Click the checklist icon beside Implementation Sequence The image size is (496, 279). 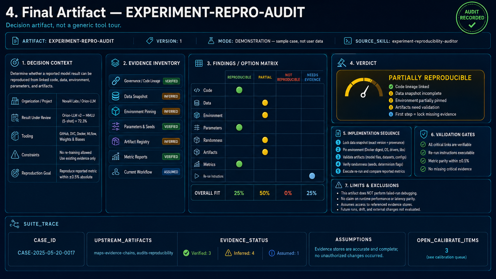(x=338, y=133)
